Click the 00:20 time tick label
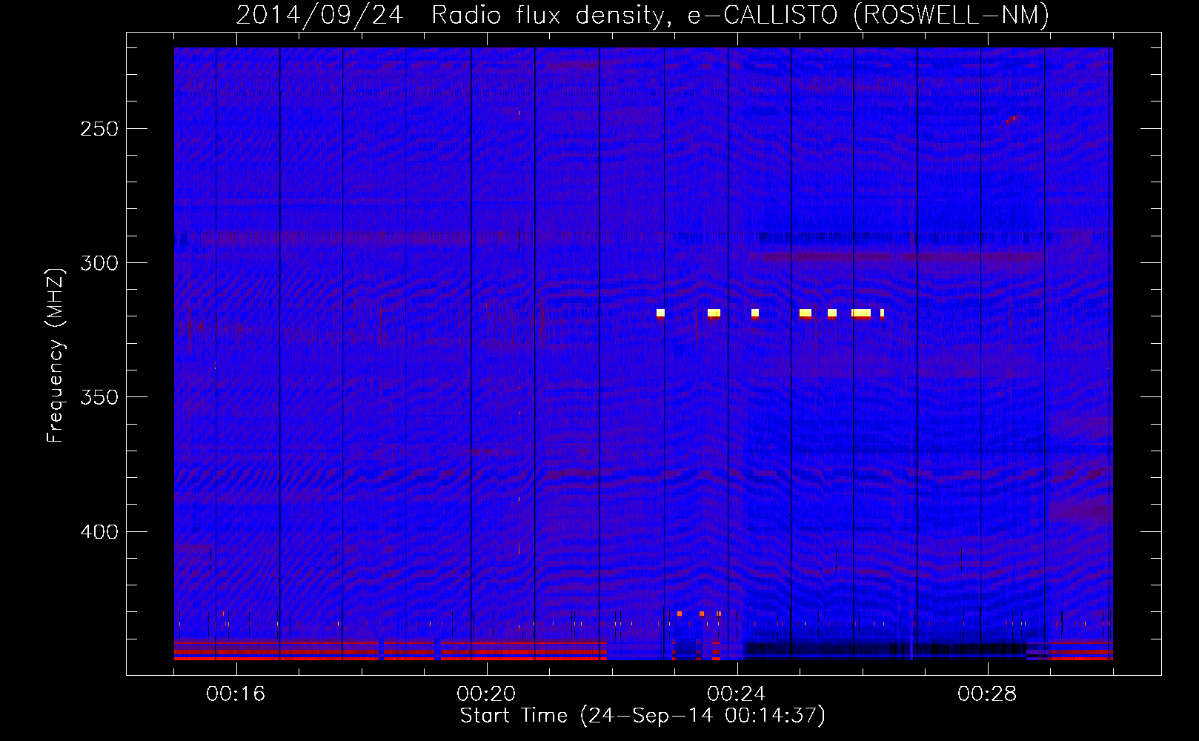Screen dimensions: 1199x741 [486, 694]
